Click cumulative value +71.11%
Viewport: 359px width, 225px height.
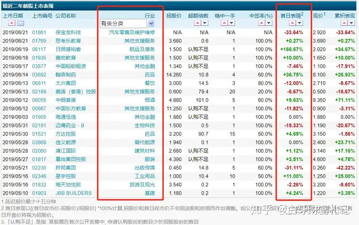coord(345,100)
